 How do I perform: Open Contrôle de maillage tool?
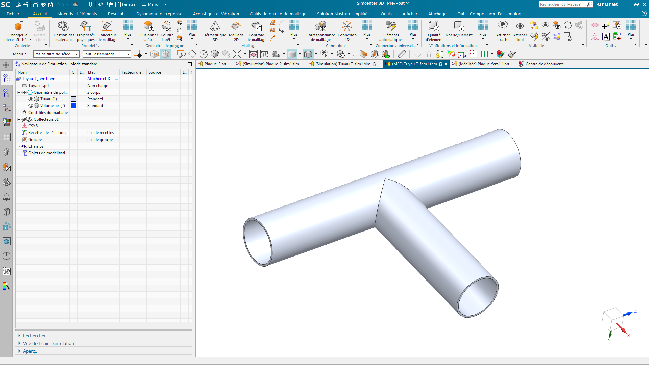(256, 31)
